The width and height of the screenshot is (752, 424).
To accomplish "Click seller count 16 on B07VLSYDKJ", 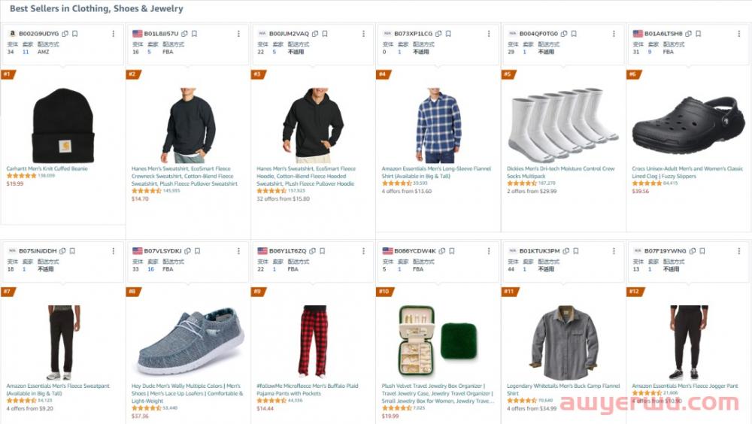I will pyautogui.click(x=150, y=268).
